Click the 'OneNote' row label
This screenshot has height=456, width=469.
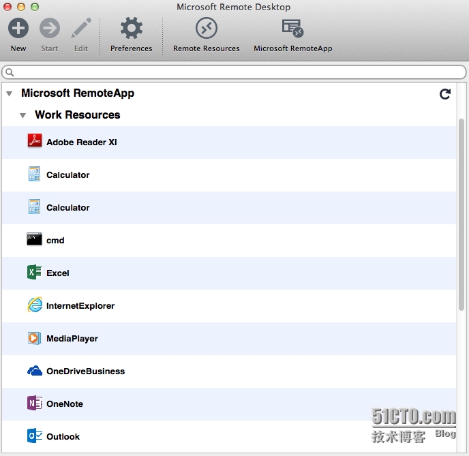(x=65, y=404)
